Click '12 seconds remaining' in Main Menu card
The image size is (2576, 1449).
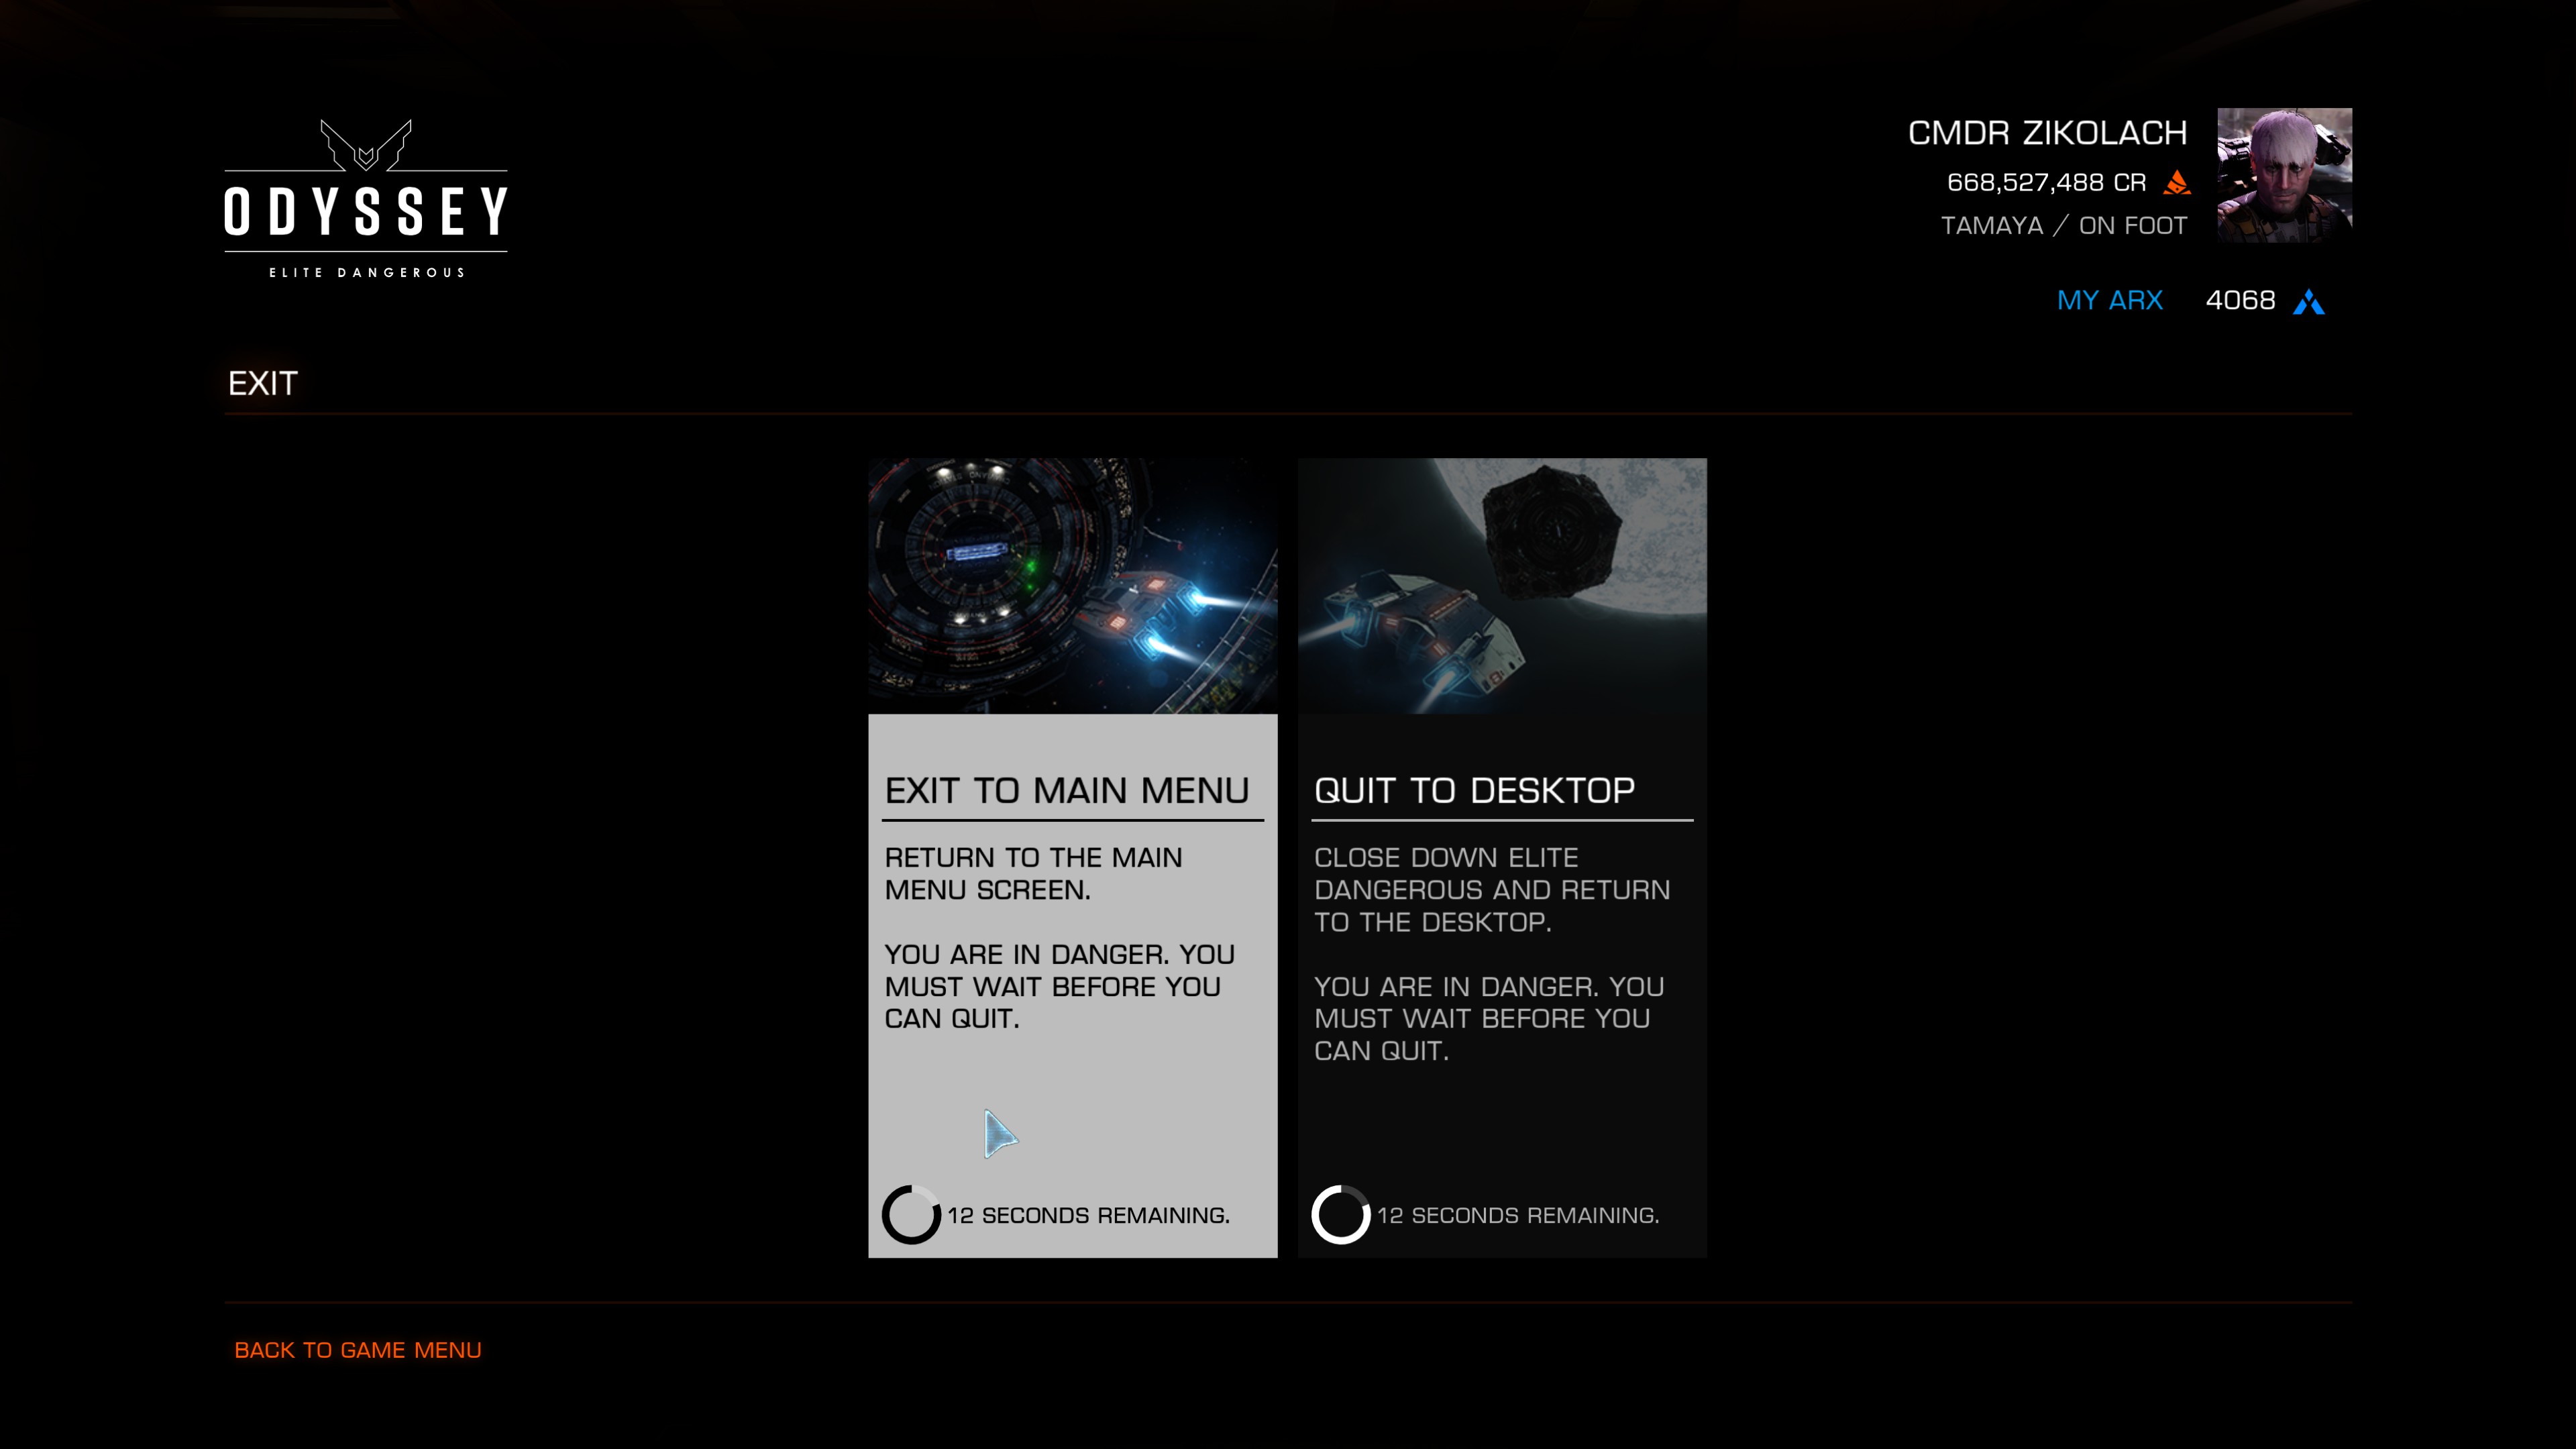pyautogui.click(x=1088, y=1215)
